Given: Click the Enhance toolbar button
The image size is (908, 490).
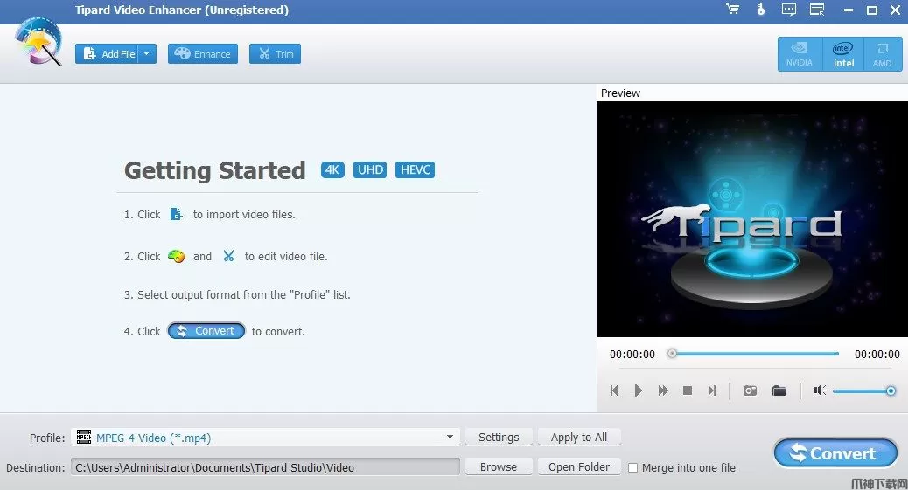Looking at the screenshot, I should tap(202, 54).
